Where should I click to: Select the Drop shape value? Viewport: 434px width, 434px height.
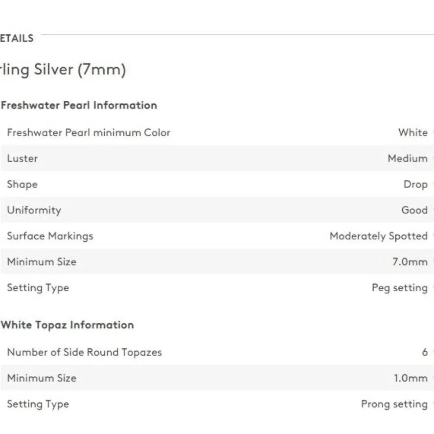[x=415, y=184]
